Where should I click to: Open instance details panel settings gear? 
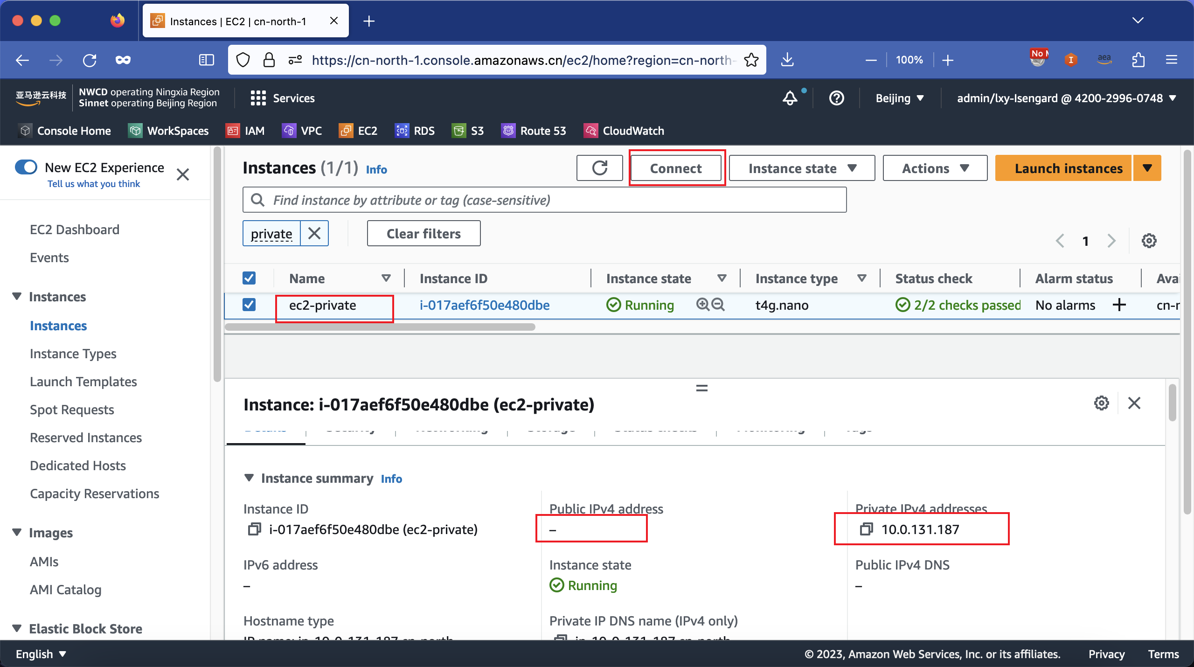pyautogui.click(x=1102, y=403)
